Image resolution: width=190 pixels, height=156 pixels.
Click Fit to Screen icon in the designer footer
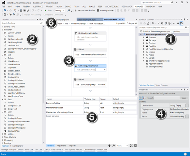(131, 146)
